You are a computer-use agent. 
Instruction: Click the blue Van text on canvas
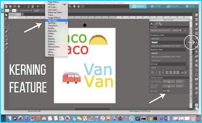pos(98,69)
